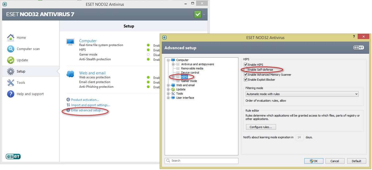Click the Import and export settings arrows icon
Viewport: 372px width, 170px height.
pyautogui.click(x=68, y=105)
